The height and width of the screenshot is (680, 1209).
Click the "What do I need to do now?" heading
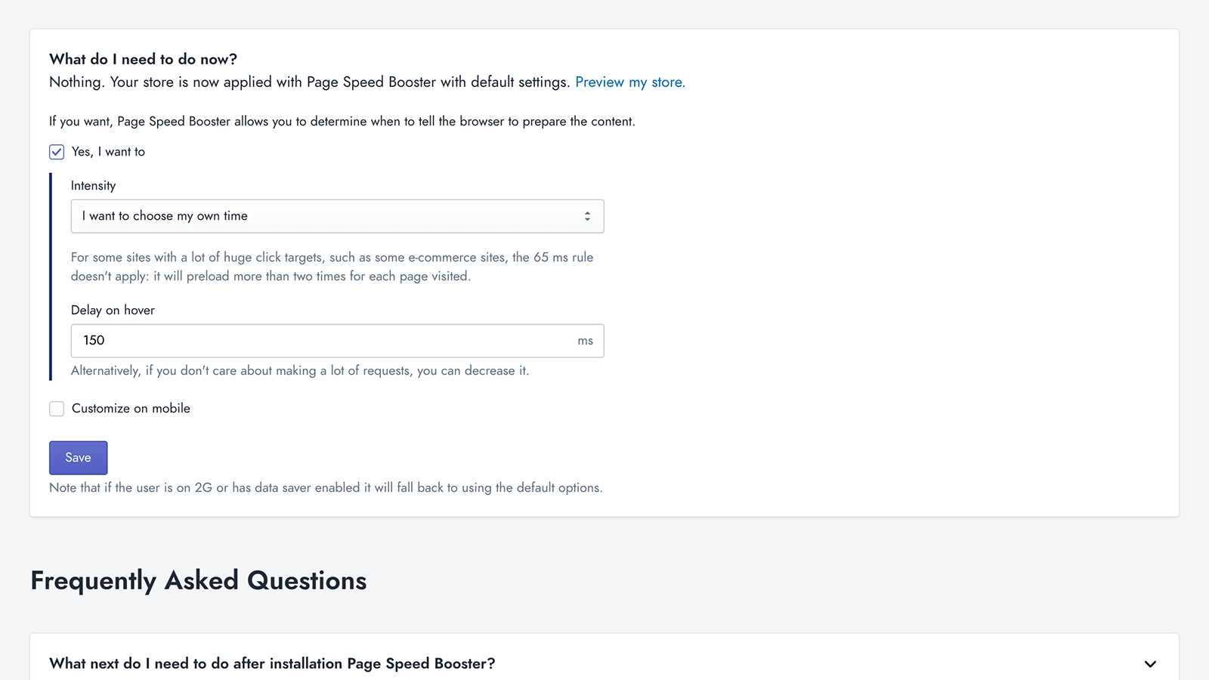pos(143,58)
